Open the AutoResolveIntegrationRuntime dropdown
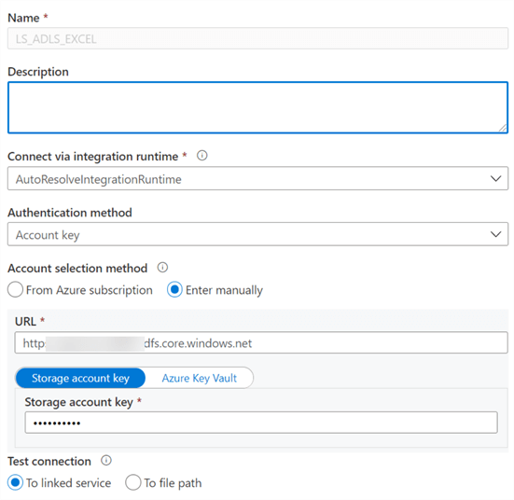Image resolution: width=514 pixels, height=500 pixels. point(257,179)
